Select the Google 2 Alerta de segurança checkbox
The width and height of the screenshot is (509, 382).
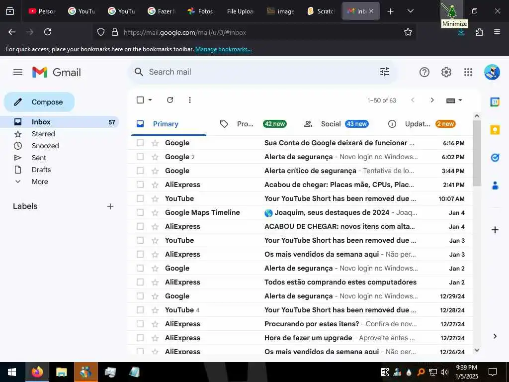(140, 157)
